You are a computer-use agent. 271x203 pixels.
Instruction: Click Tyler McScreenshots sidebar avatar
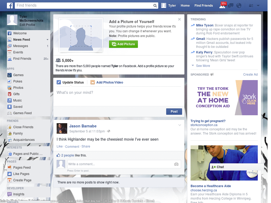click(x=12, y=20)
